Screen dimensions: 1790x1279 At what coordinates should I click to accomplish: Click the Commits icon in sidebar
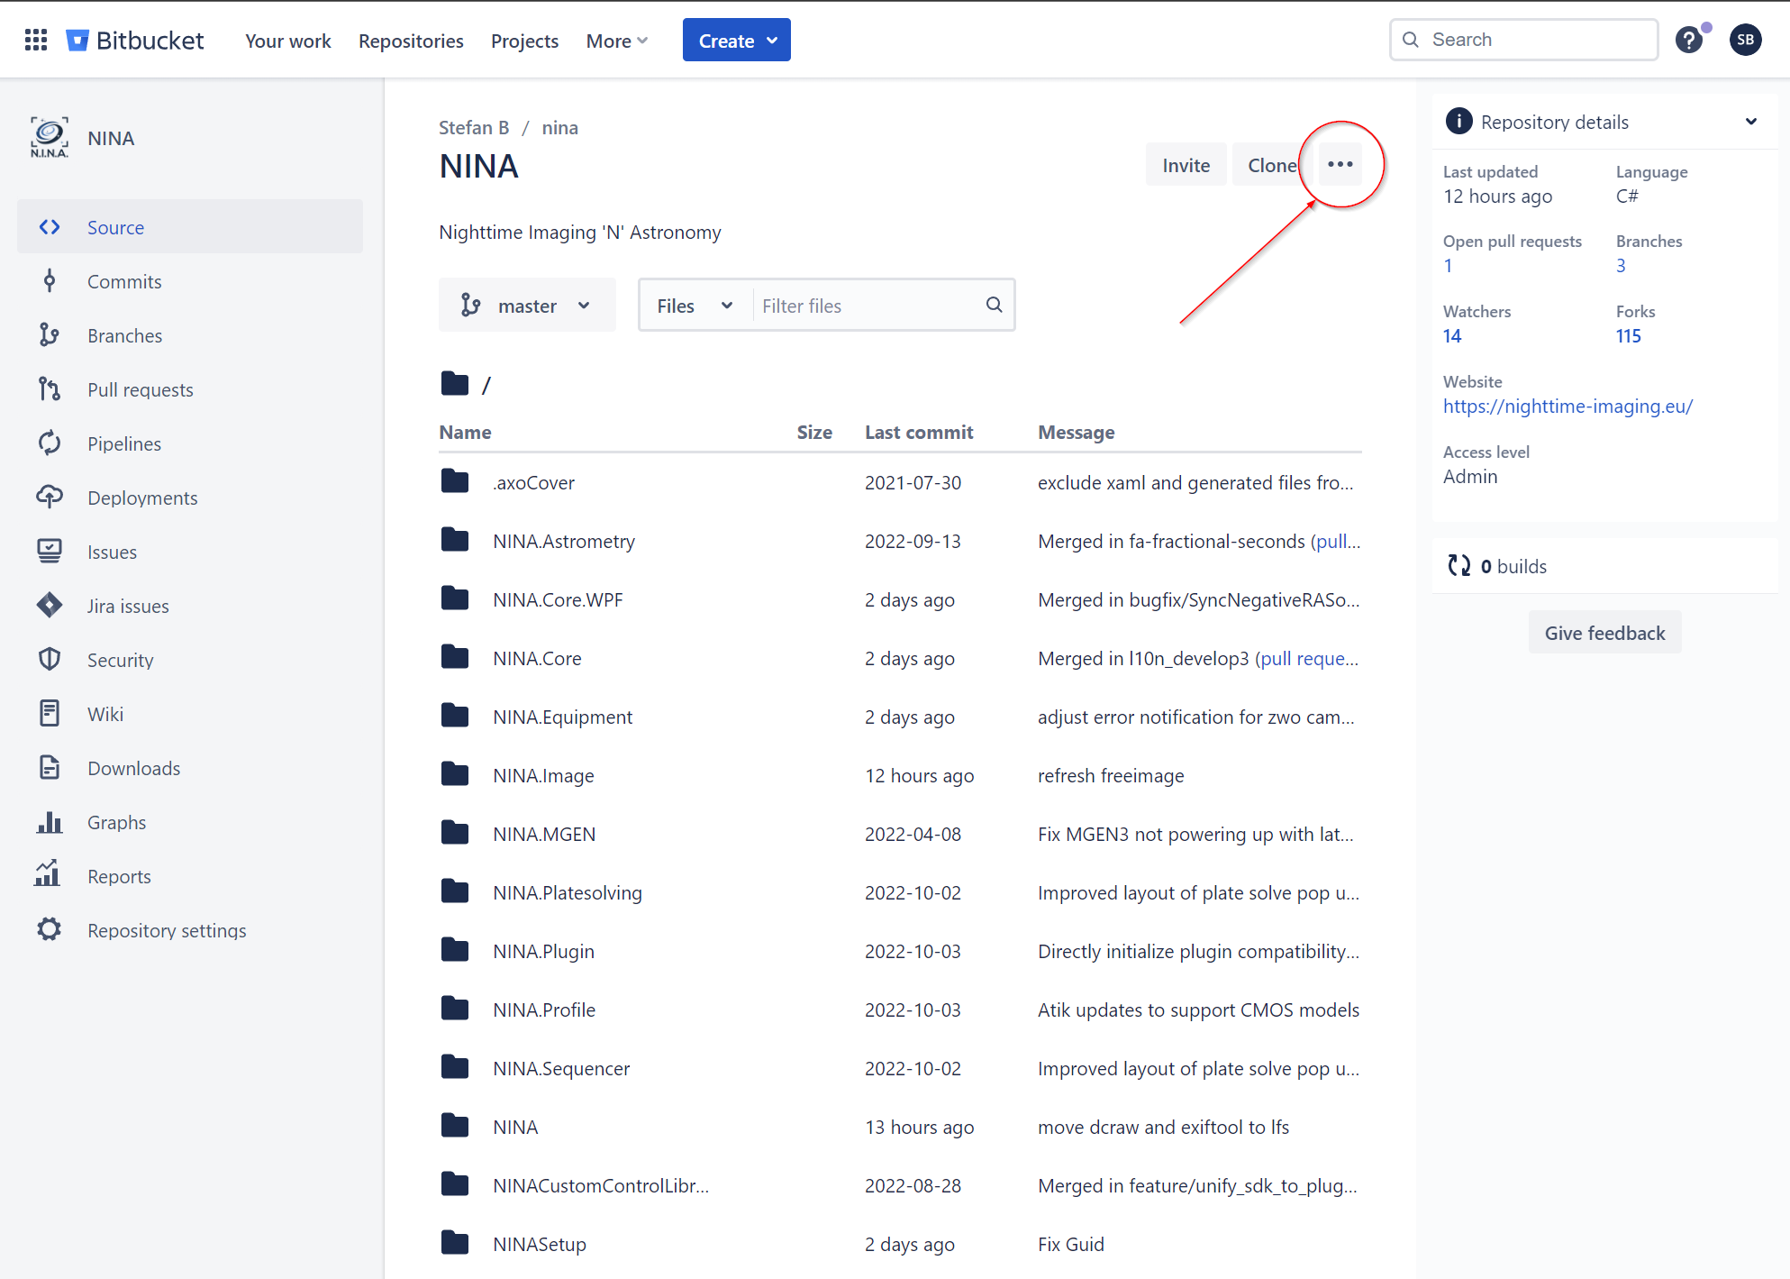tap(50, 281)
